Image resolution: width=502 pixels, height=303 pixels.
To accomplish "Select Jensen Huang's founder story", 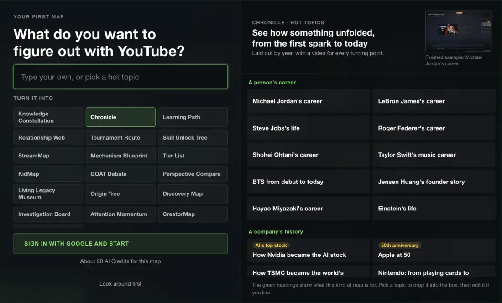I will pos(434,182).
